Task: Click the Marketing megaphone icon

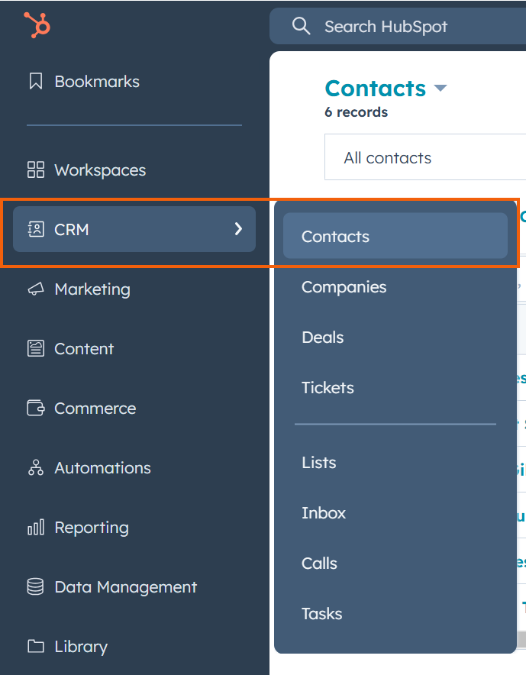Action: pyautogui.click(x=36, y=289)
